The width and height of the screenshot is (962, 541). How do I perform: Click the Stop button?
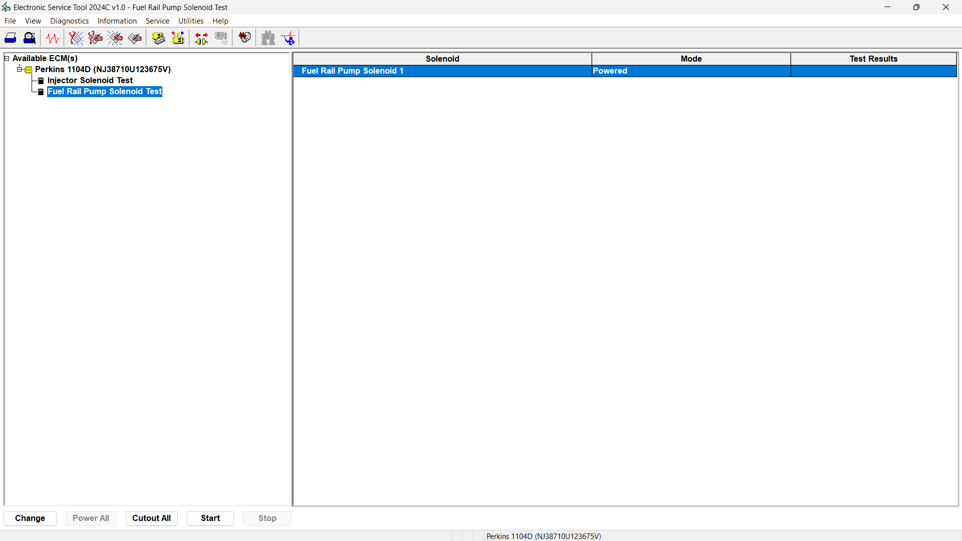[x=268, y=518]
